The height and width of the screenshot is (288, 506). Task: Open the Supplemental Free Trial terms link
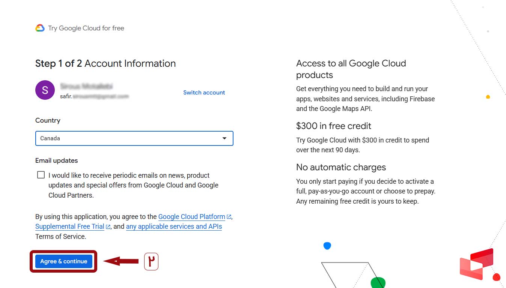[69, 226]
